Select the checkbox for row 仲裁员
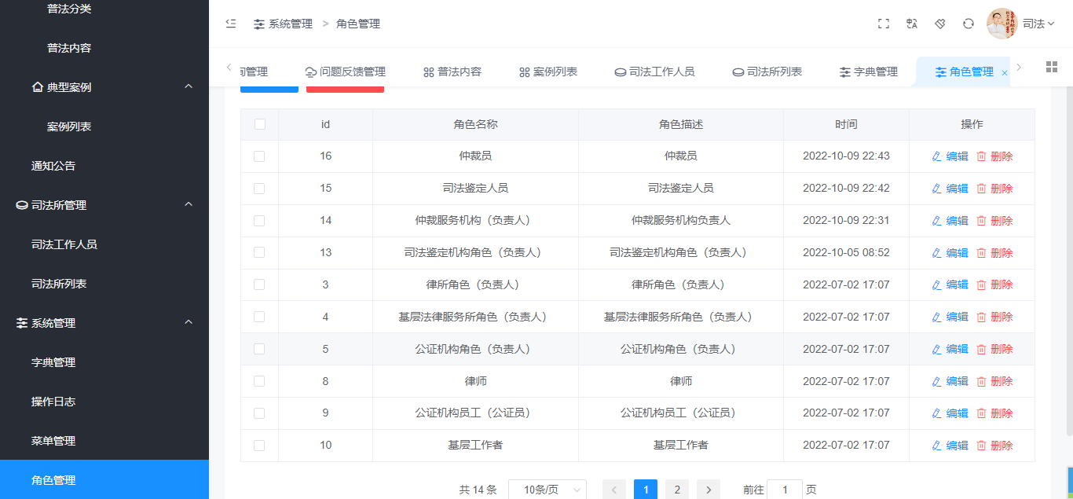The width and height of the screenshot is (1073, 499). point(259,156)
